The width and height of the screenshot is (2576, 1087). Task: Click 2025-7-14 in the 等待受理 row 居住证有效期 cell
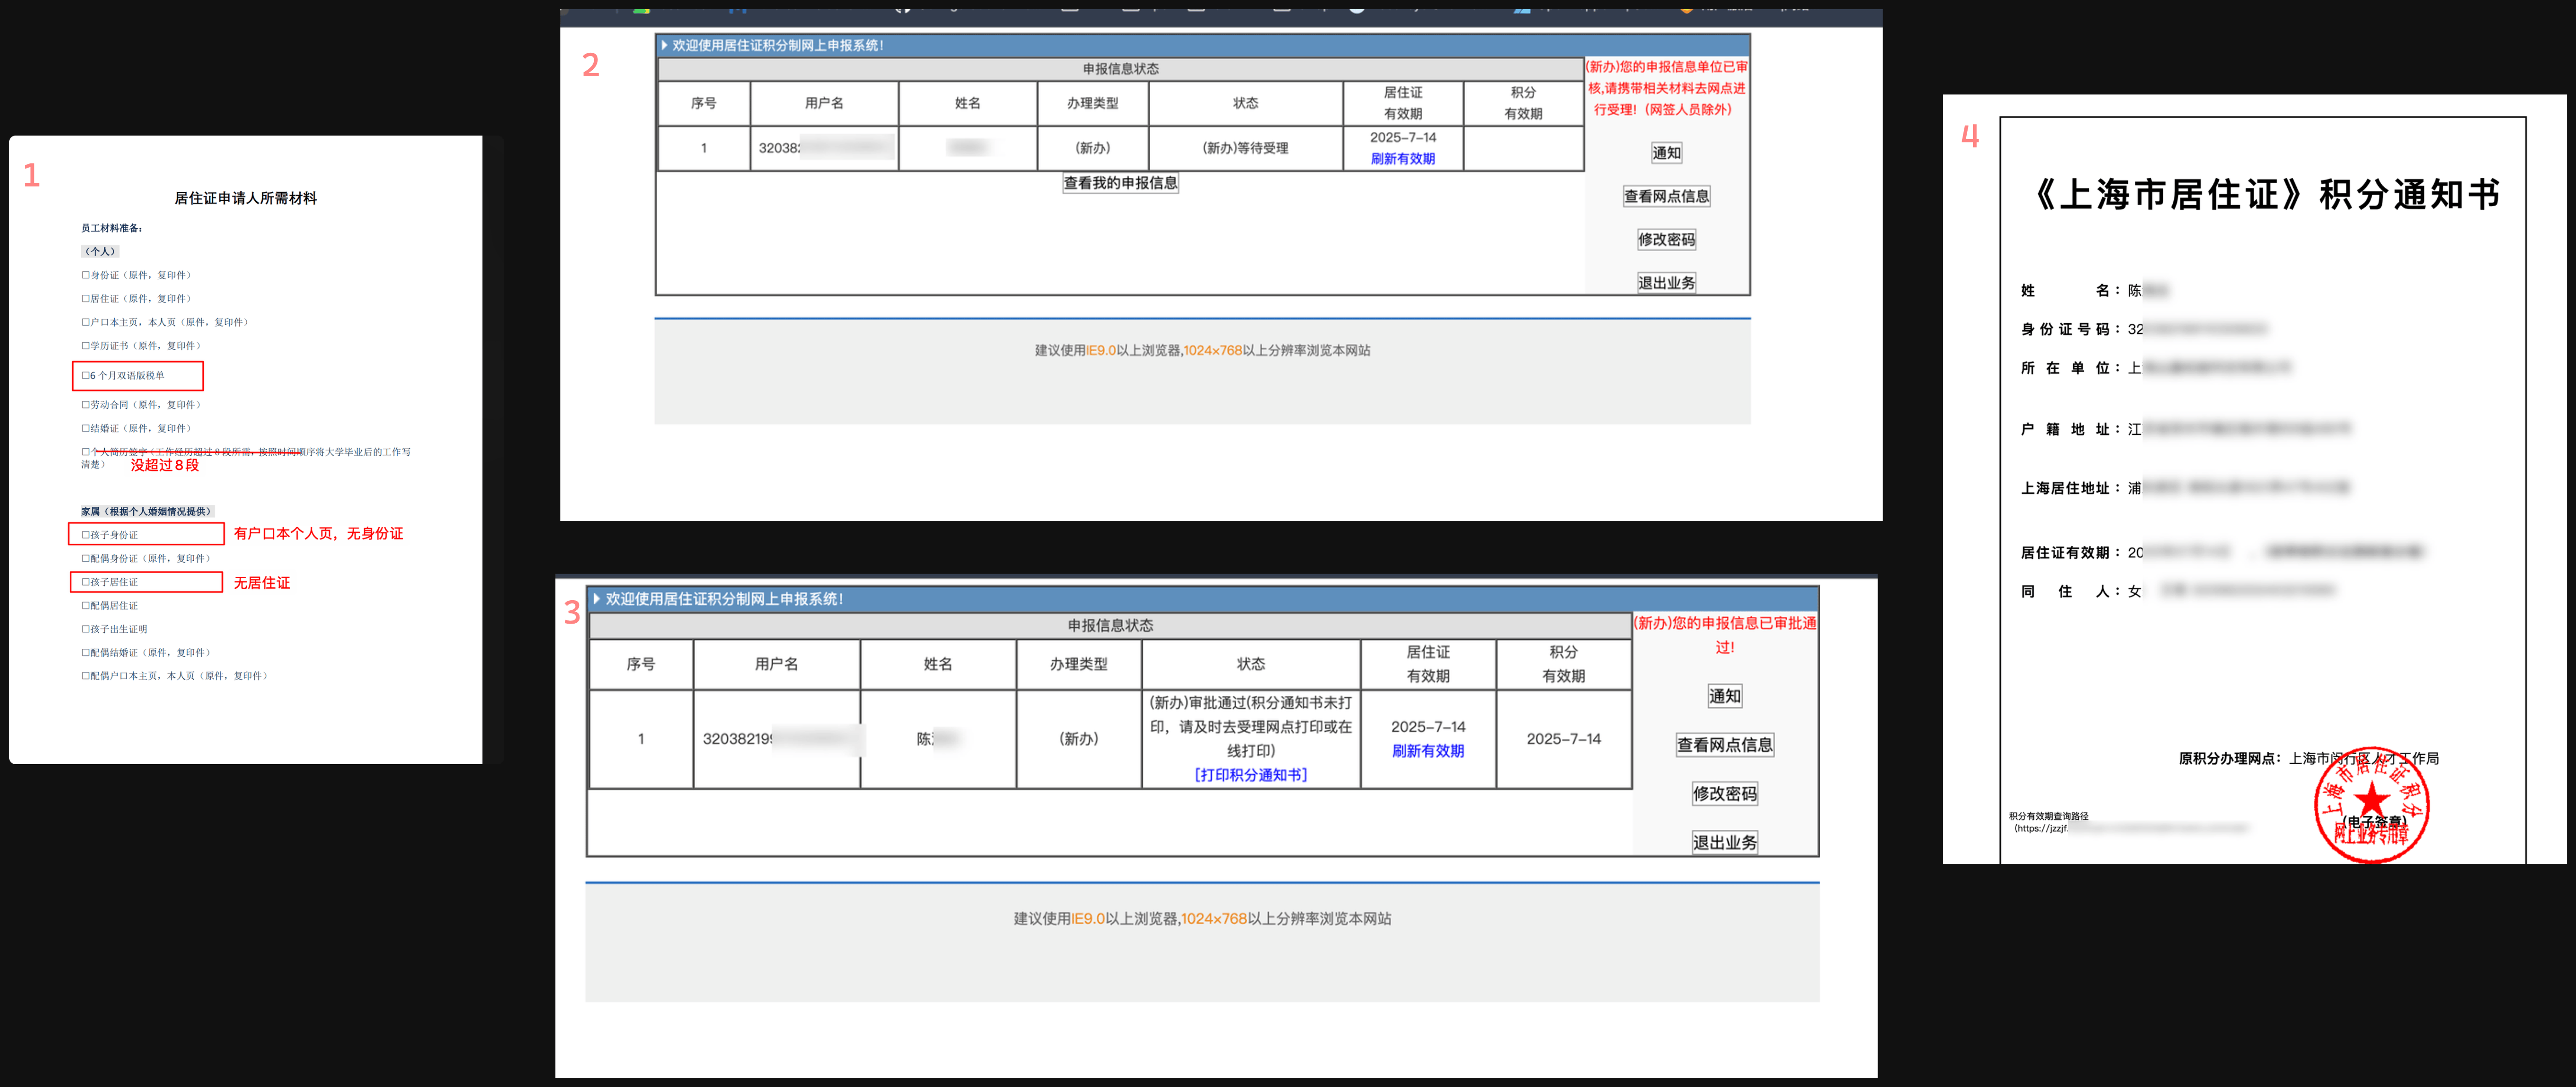pos(1402,138)
